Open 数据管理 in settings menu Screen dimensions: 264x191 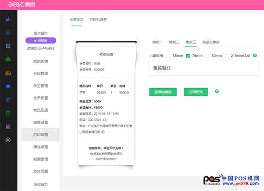pos(41,159)
